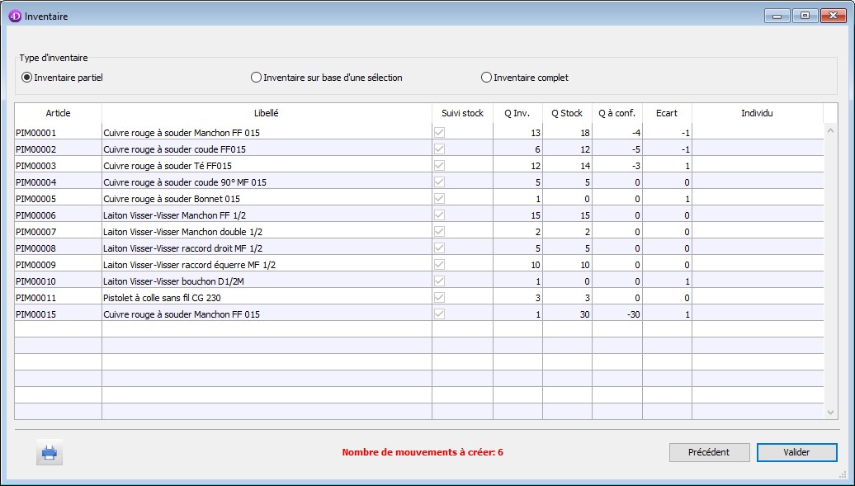Select the PIM00005 article row
The width and height of the screenshot is (855, 486).
point(58,199)
